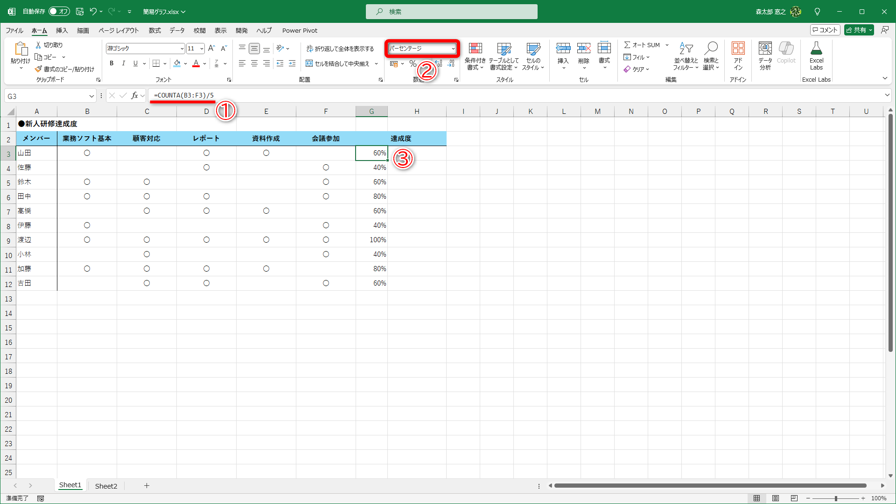
Task: Toggle bold formatting on the selected cell
Action: pyautogui.click(x=112, y=63)
